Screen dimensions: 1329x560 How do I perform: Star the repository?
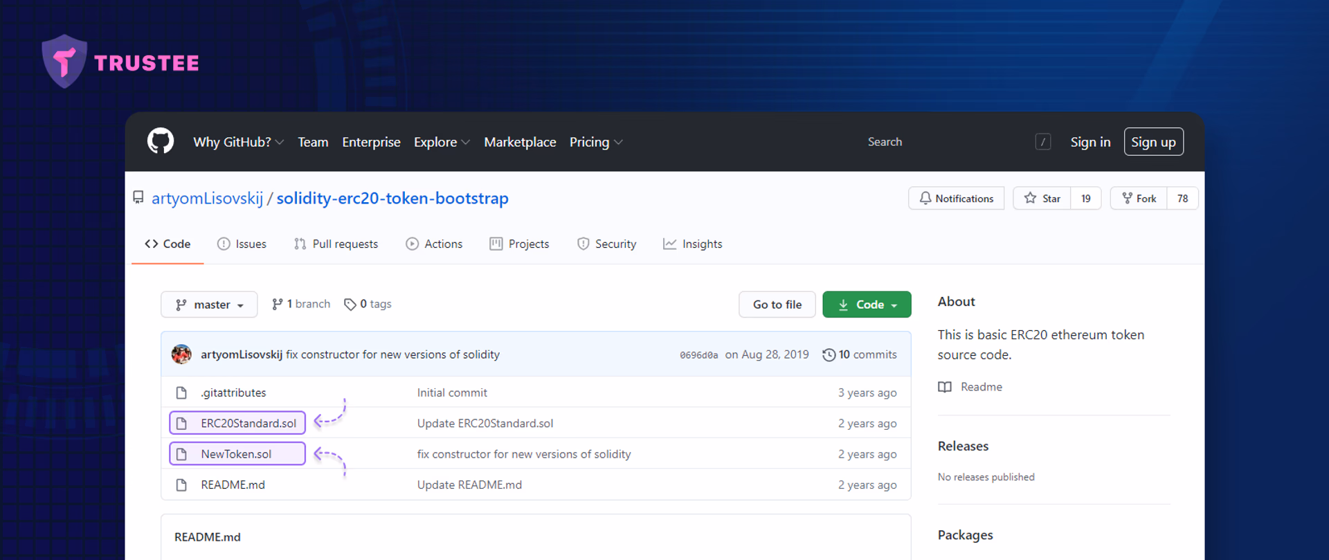point(1042,199)
